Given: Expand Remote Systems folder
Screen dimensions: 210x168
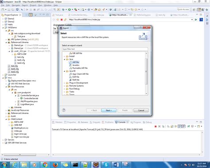Looking at the screenshot, I should coord(65,86).
